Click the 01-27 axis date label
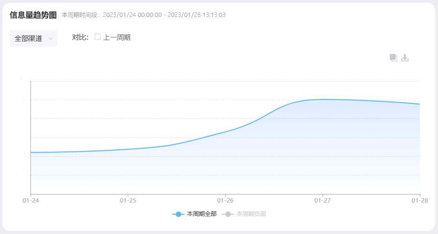Screen dimensions: 438x234 [x=323, y=201]
